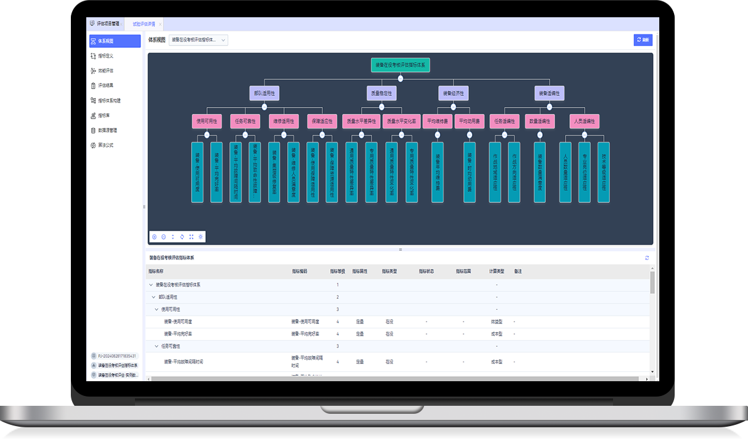This screenshot has height=439, width=748.
Task: Open 算法公式 from the sidebar
Action: point(105,145)
